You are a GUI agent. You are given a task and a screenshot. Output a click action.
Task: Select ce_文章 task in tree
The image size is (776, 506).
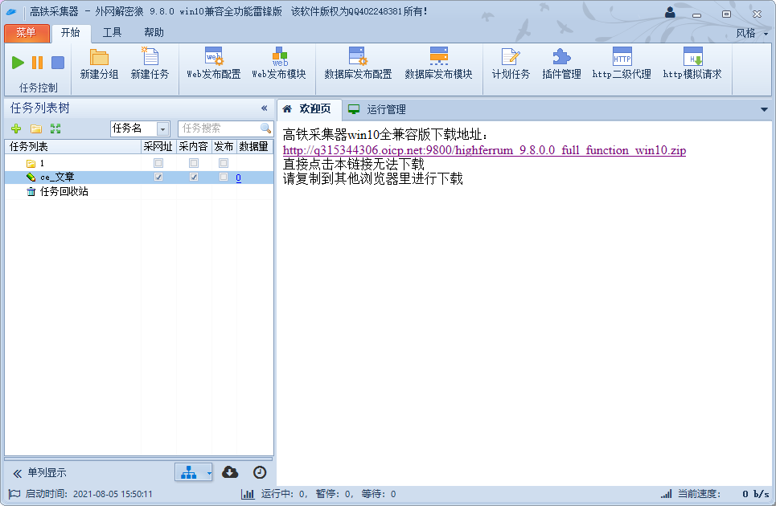pyautogui.click(x=57, y=177)
